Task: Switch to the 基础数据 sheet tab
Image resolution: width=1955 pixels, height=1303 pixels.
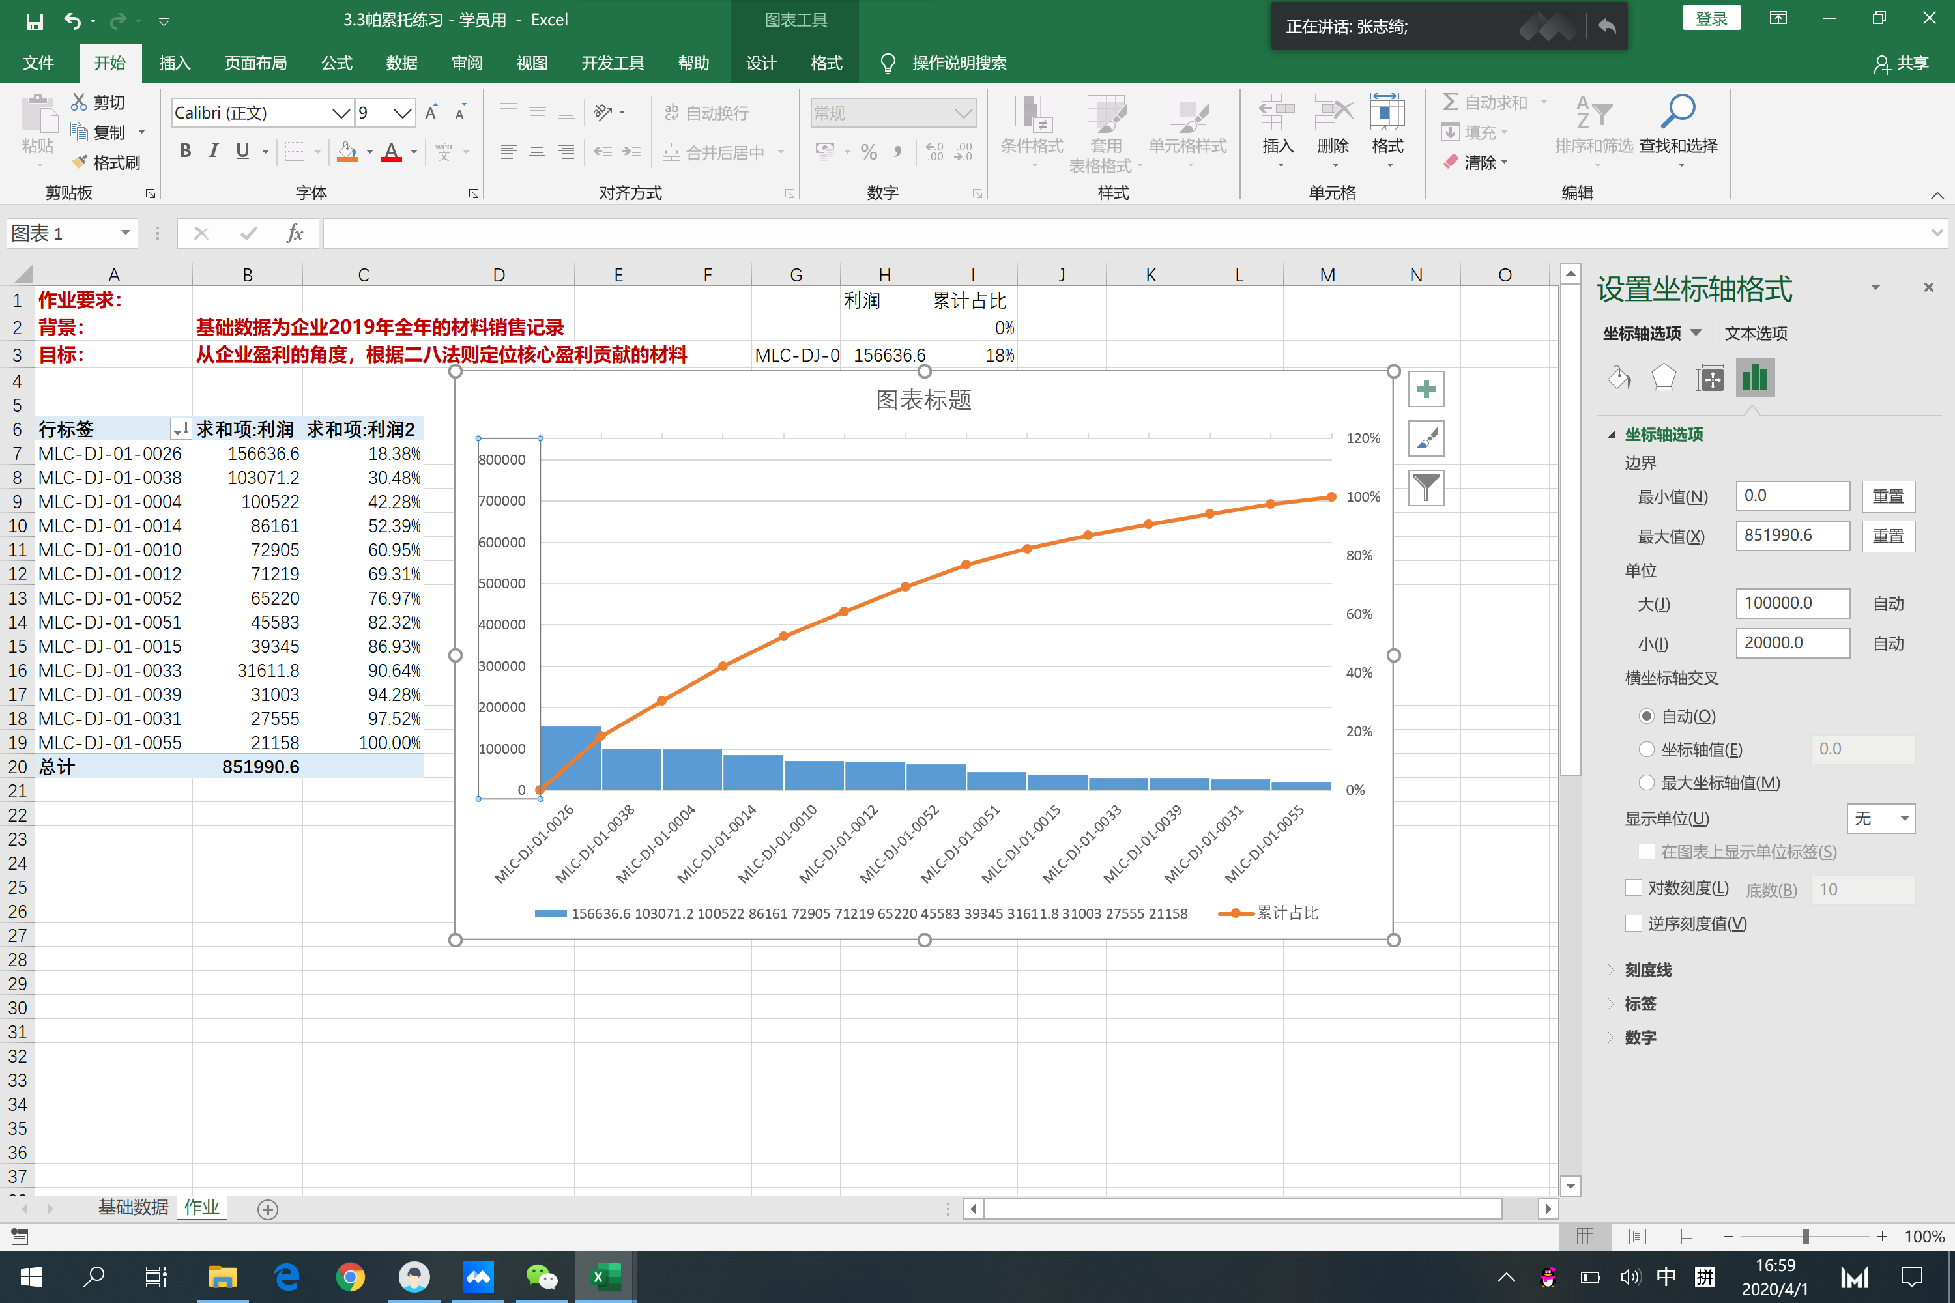Action: [x=133, y=1207]
